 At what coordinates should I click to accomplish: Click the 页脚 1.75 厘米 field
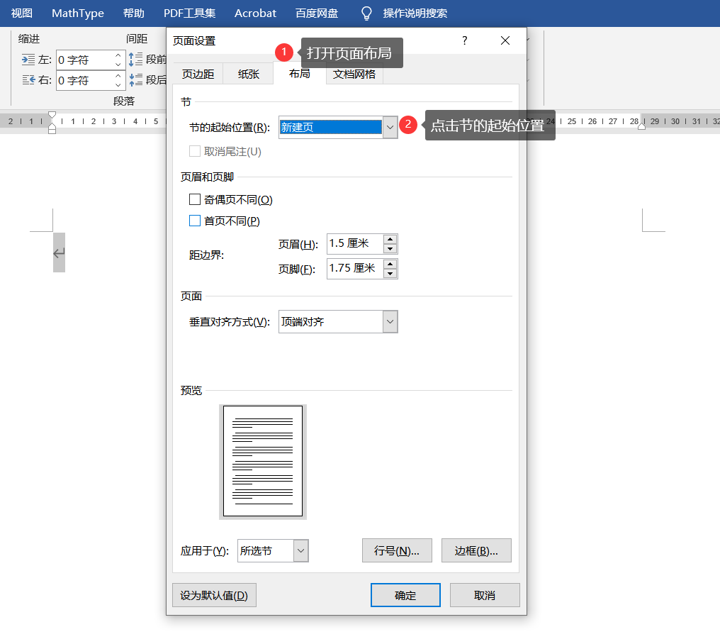(x=355, y=268)
